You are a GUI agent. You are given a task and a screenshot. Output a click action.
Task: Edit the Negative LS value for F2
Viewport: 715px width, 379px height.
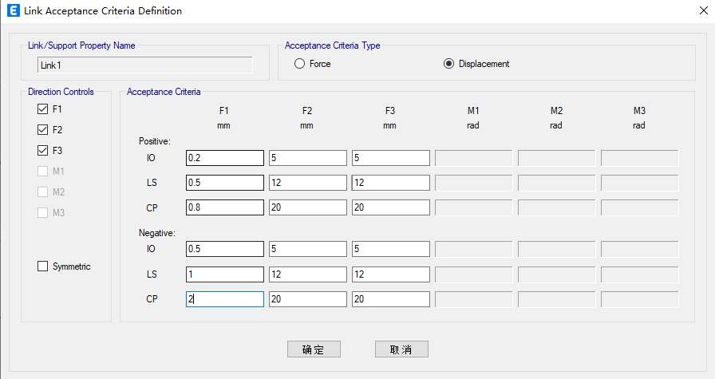308,274
